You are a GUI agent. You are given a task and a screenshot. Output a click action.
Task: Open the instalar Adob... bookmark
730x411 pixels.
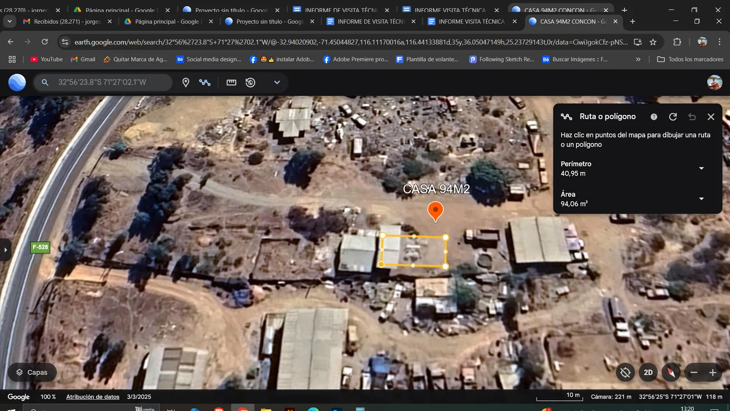(282, 59)
